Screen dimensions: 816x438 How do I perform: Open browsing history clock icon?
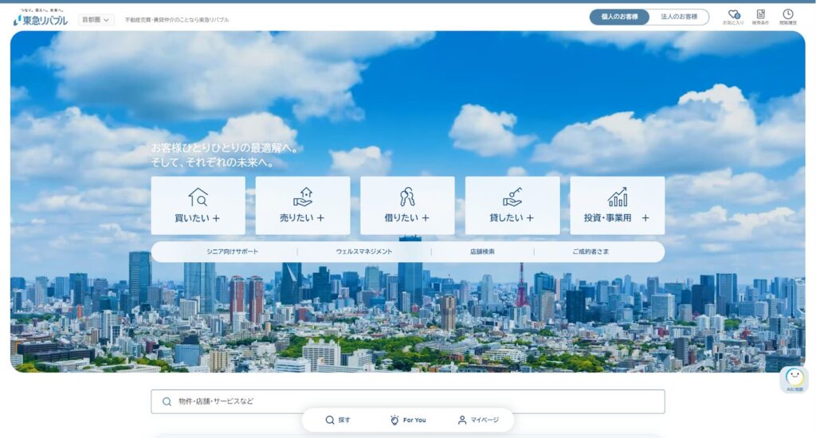788,17
